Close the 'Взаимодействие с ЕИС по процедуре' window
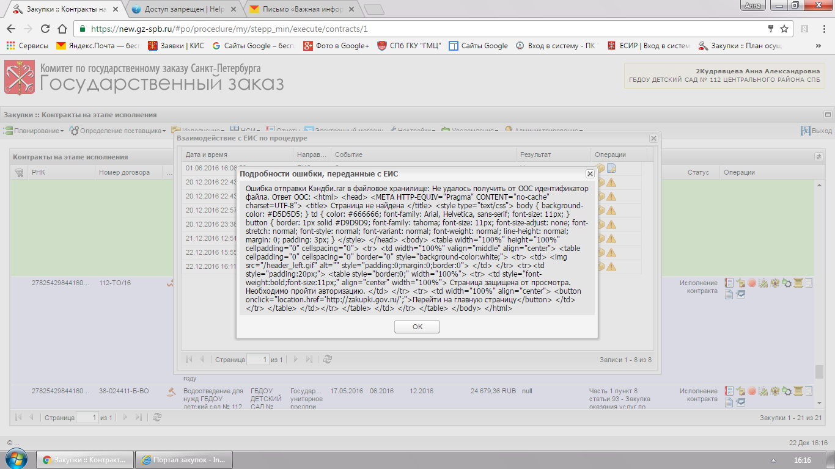The width and height of the screenshot is (835, 469). (x=653, y=139)
